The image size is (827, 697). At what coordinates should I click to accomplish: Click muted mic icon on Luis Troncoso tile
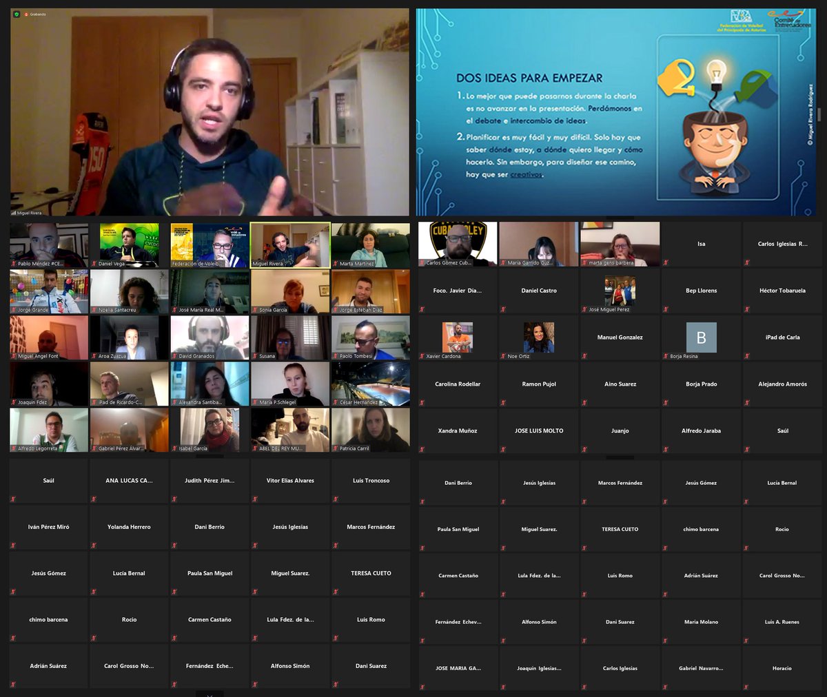pyautogui.click(x=336, y=499)
